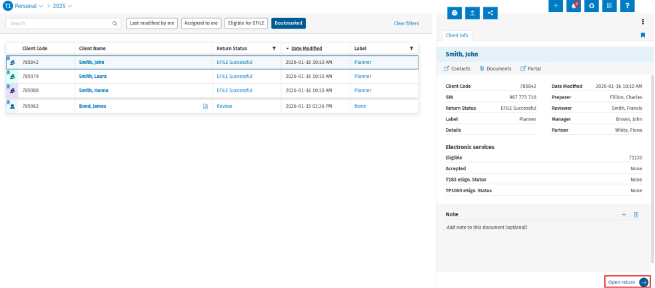
Task: Open the help question mark icon
Action: pyautogui.click(x=626, y=5)
